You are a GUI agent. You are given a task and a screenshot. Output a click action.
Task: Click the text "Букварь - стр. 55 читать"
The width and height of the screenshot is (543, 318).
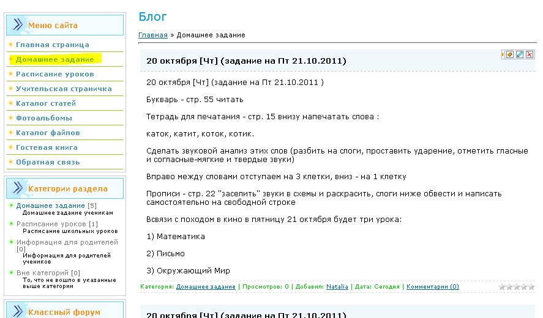point(195,100)
